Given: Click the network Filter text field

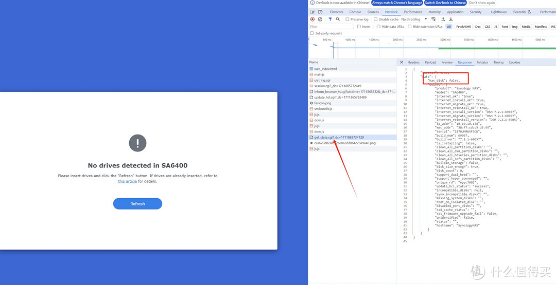Looking at the screenshot, I should tap(331, 27).
